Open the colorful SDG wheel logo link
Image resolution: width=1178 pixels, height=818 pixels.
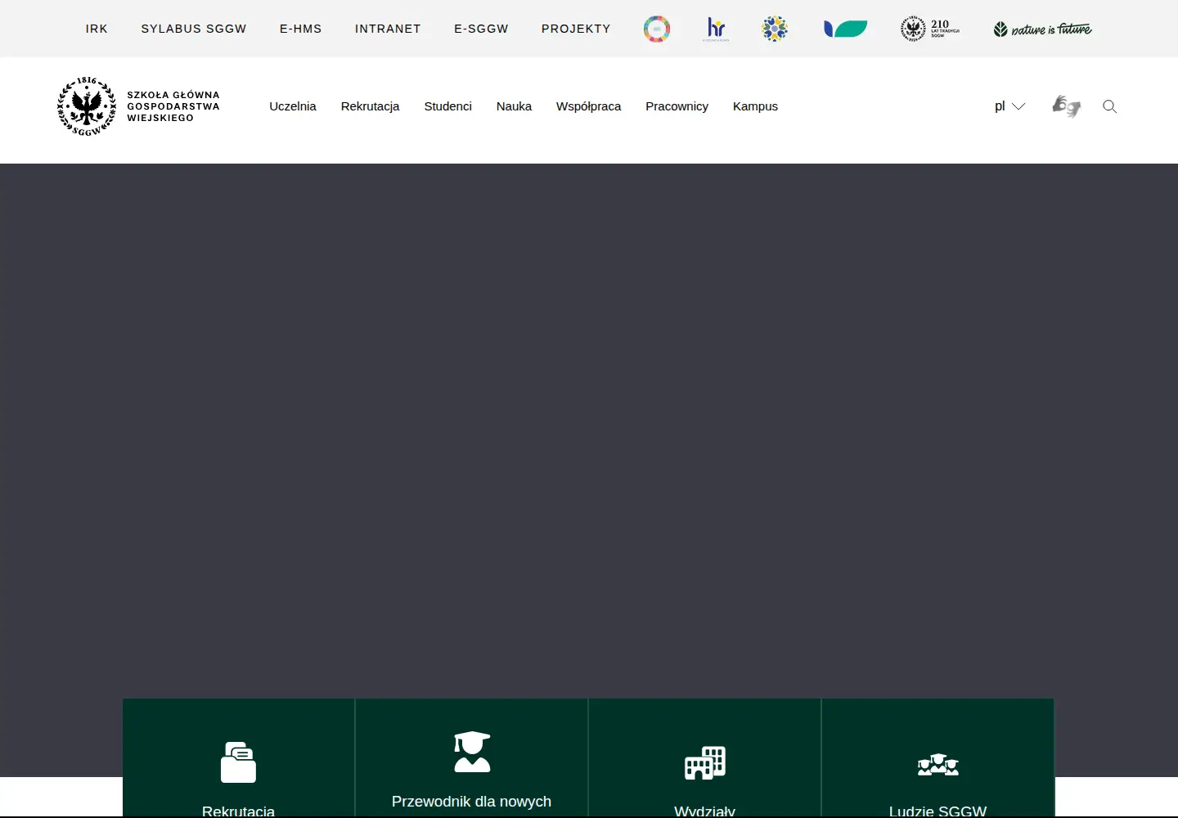pos(656,29)
